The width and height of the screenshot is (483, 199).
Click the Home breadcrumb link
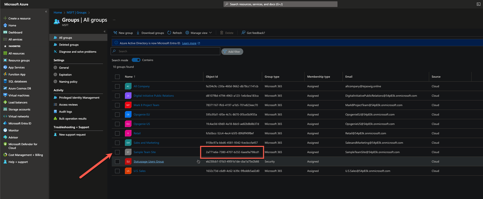58,13
